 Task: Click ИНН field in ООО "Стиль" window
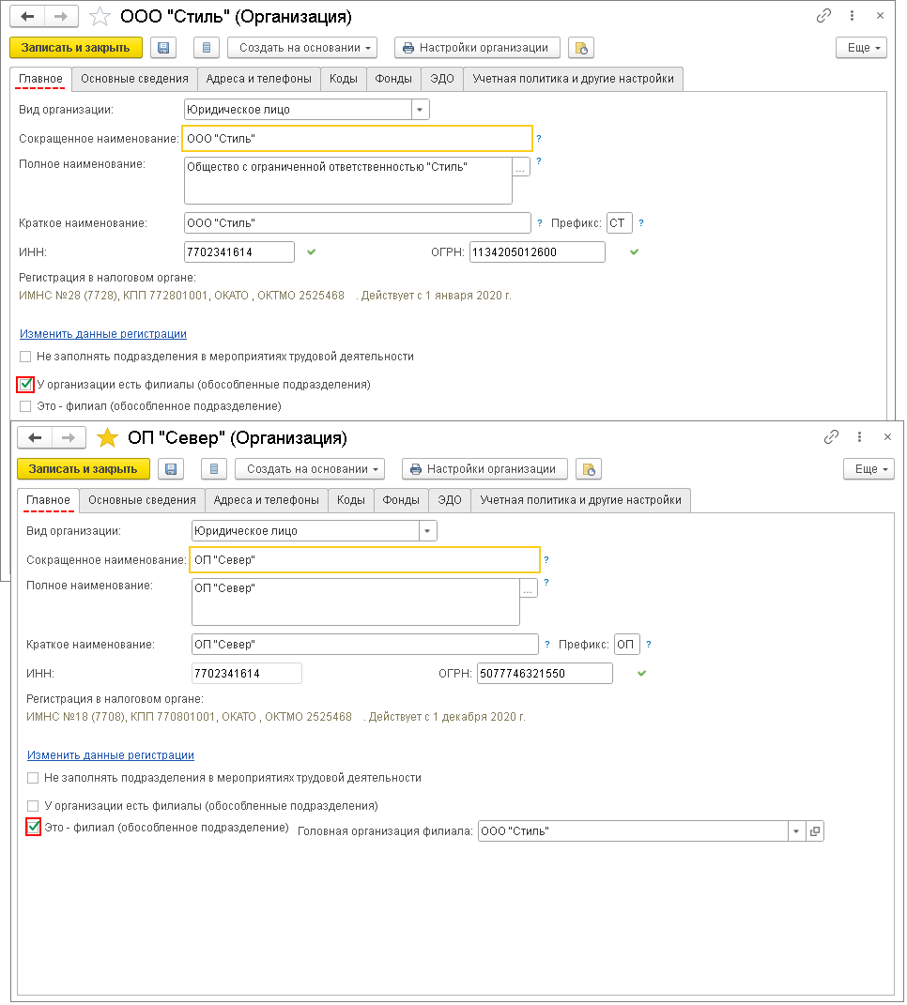(x=239, y=251)
